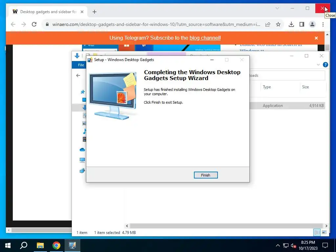Switch to large icons view in File Explorer

coord(324,233)
